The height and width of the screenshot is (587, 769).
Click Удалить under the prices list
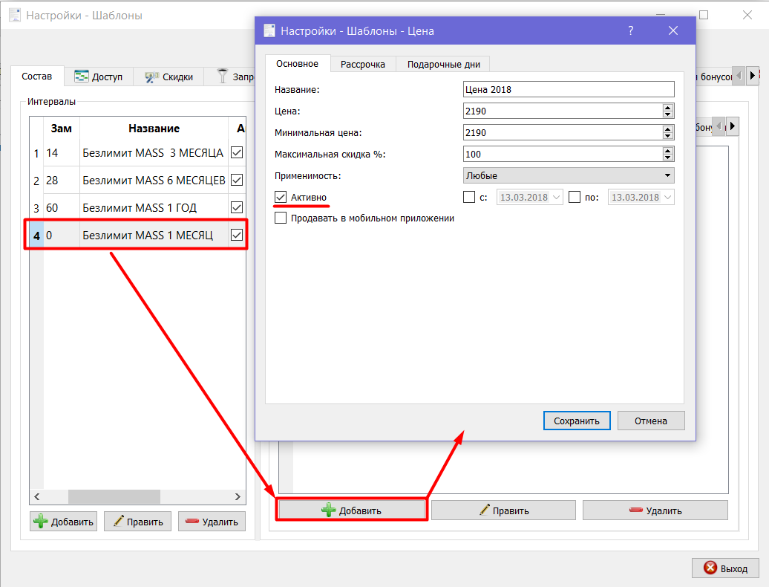click(x=655, y=510)
